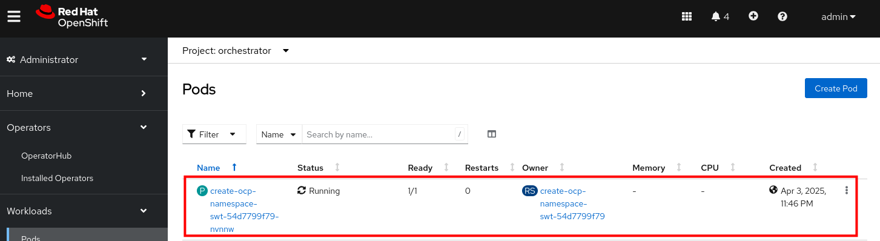Open owner ReplicaSet create-ocp-namespace-swt-54d7799f79
This screenshot has height=241, width=880.
[572, 203]
